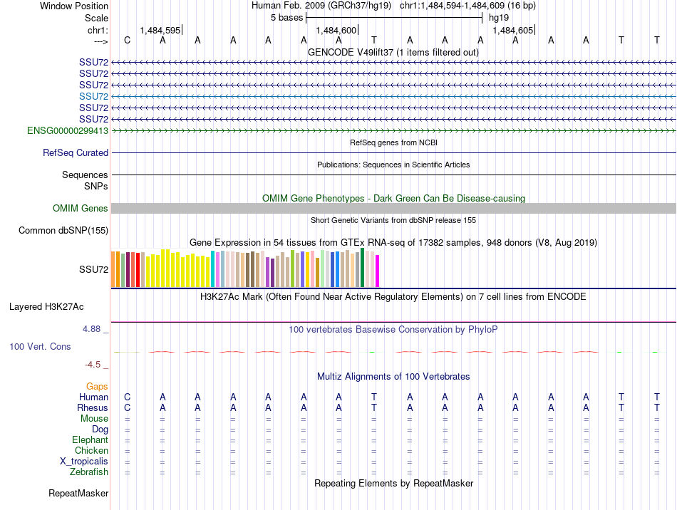Click the X_tropicalis species label
Image resolution: width=677 pixels, height=510 pixels.
click(x=84, y=462)
